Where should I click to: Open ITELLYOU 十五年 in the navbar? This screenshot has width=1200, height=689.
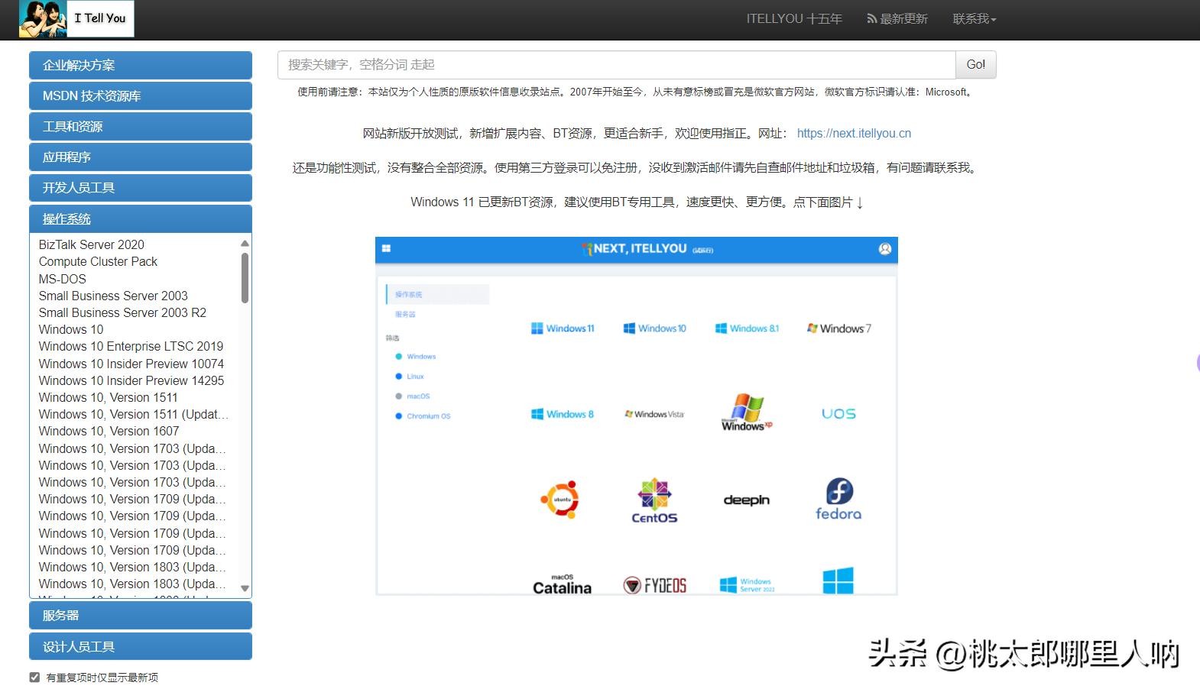(794, 19)
